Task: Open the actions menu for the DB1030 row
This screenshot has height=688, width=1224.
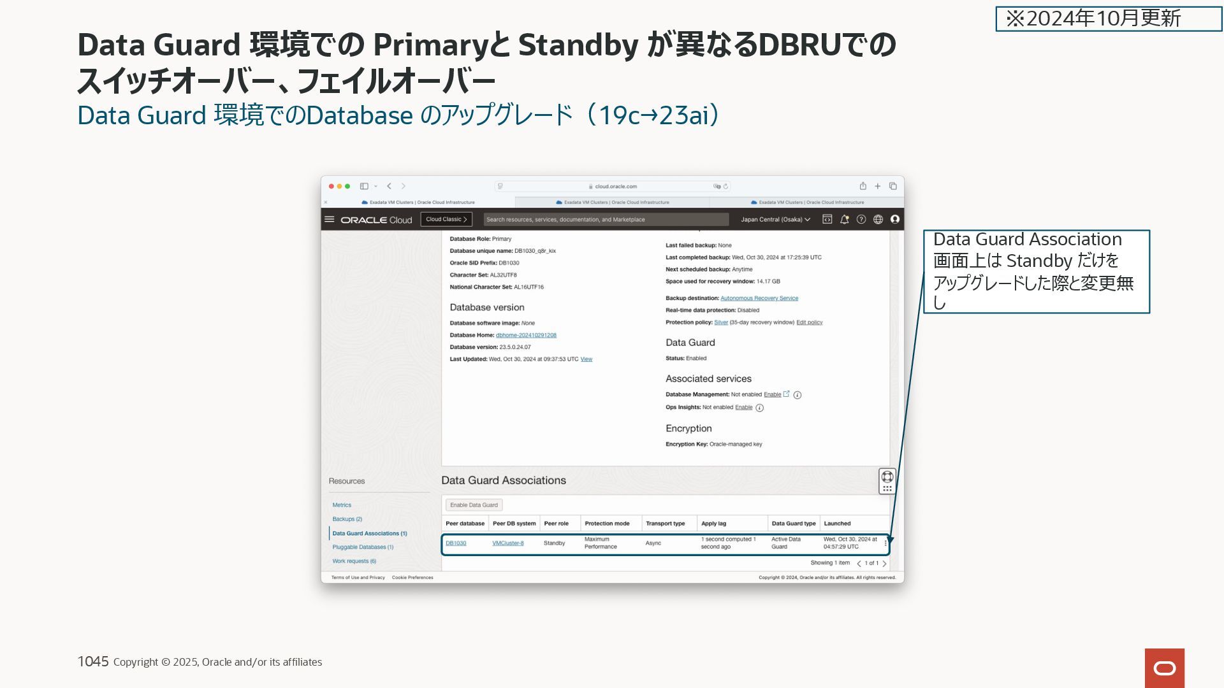Action: point(885,543)
